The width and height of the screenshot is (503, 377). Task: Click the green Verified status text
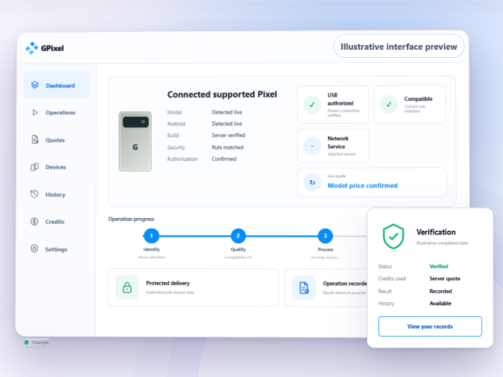coord(438,266)
